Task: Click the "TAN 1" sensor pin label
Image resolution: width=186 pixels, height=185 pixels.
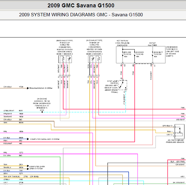Action: (170, 132)
